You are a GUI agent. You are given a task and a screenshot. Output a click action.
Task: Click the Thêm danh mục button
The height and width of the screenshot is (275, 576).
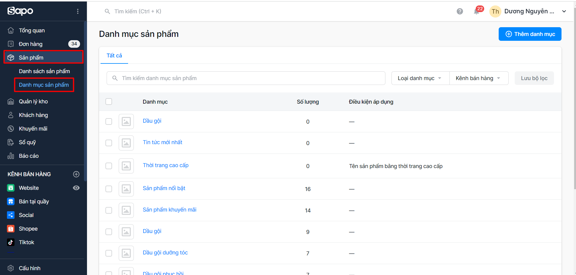pos(530,34)
